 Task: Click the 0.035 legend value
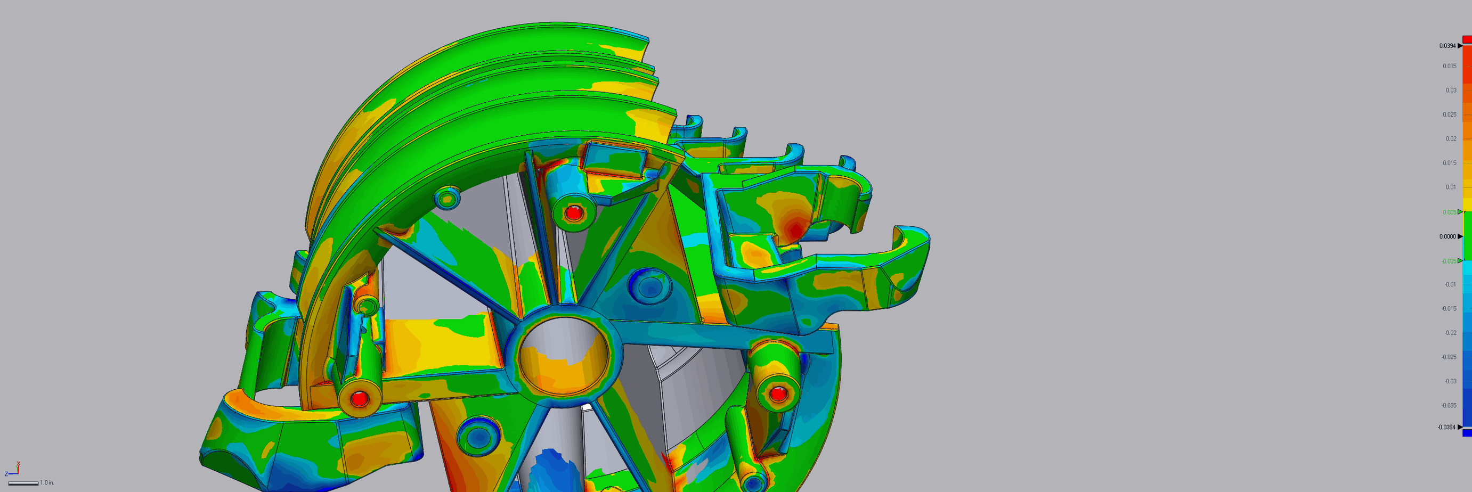(1449, 66)
